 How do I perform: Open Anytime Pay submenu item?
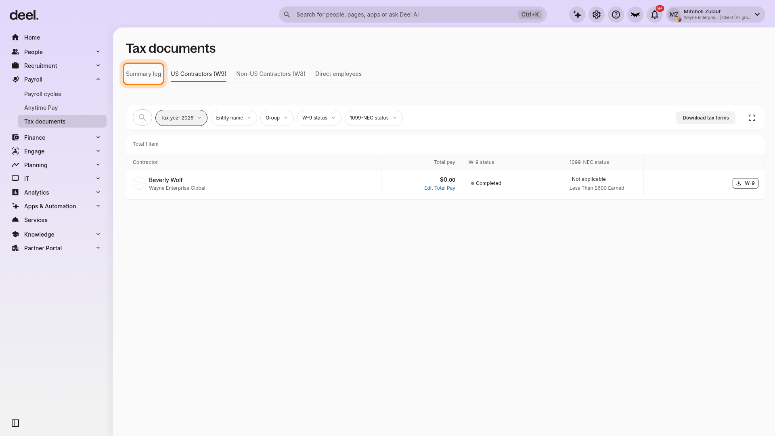click(41, 108)
